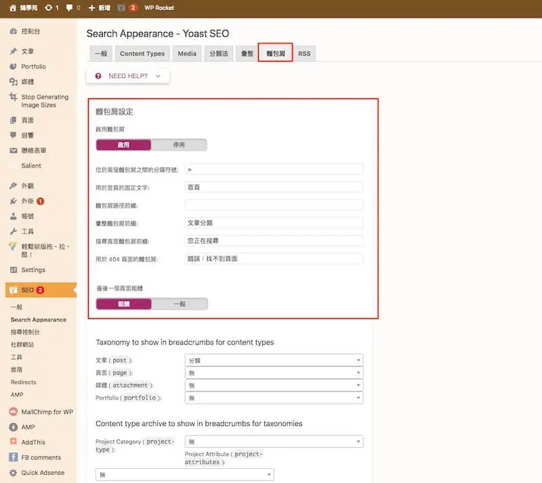Click the home icon in admin bar
Image resolution: width=542 pixels, height=483 pixels.
[x=13, y=8]
